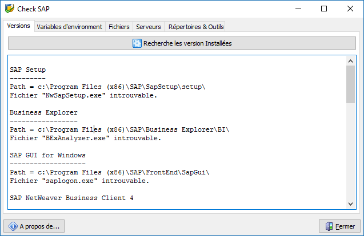Click SAP NetWeaver Business Client 4 line
This screenshot has width=364, height=236.
click(x=71, y=198)
